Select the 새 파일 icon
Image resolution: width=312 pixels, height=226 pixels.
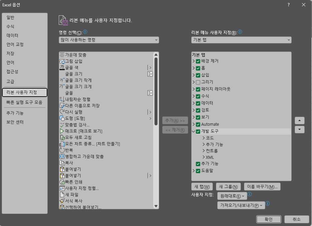pyautogui.click(x=62, y=195)
